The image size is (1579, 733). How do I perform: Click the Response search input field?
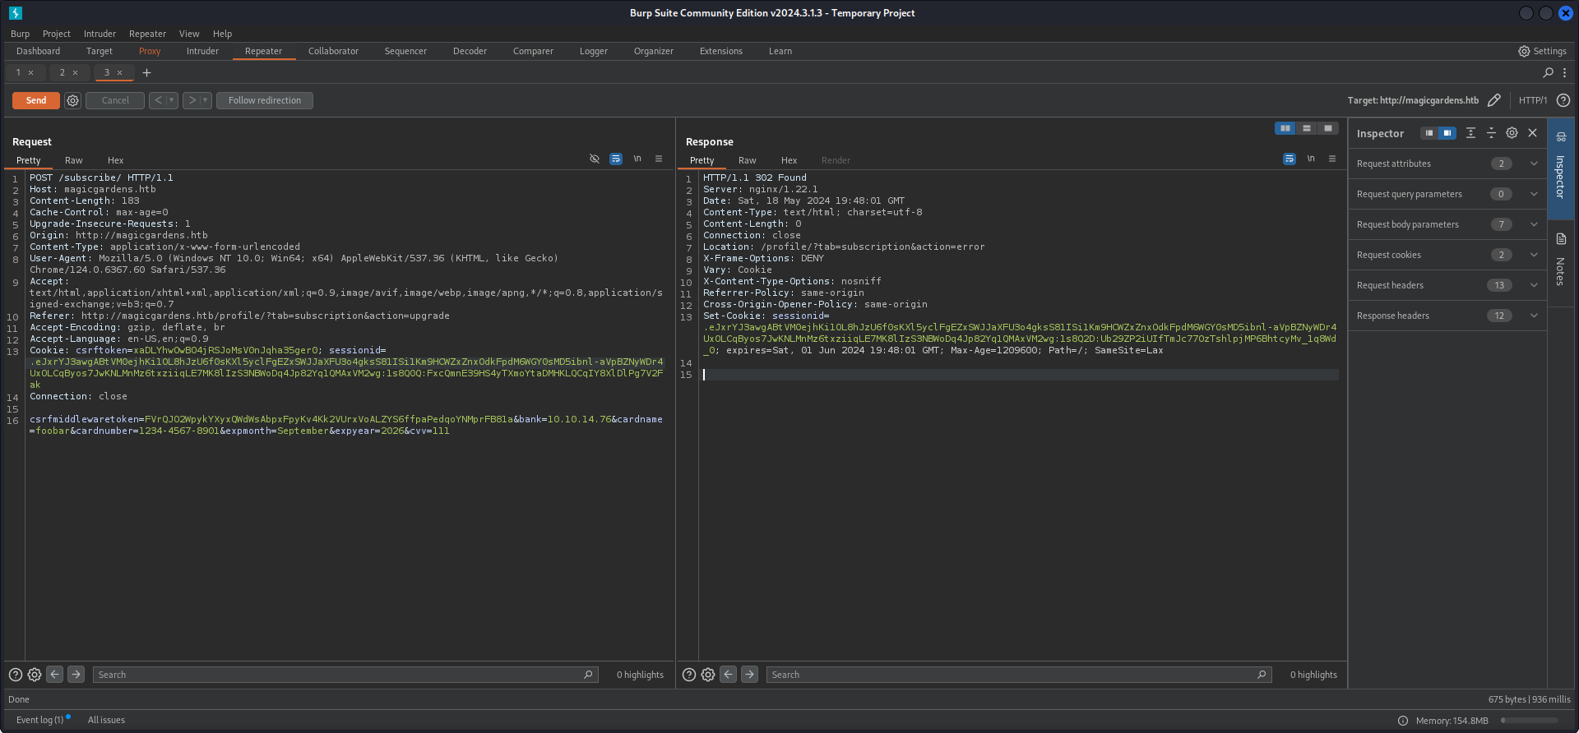pos(1012,675)
